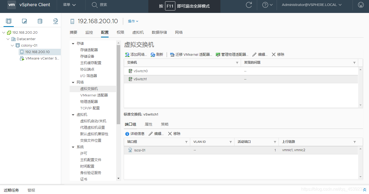Open the 发现的问题 column filter
Screen dimensions: 369x194
(354, 63)
